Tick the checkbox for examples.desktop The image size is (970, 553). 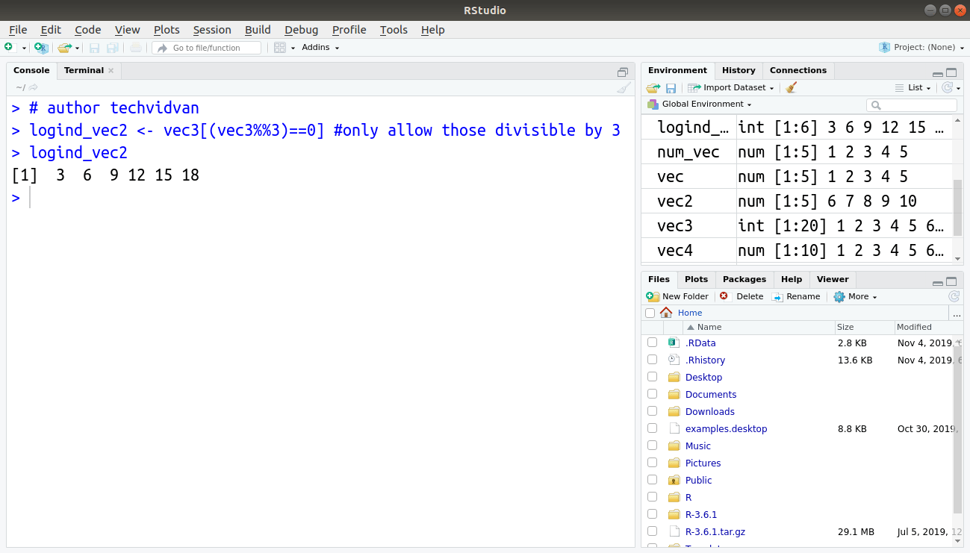[652, 428]
